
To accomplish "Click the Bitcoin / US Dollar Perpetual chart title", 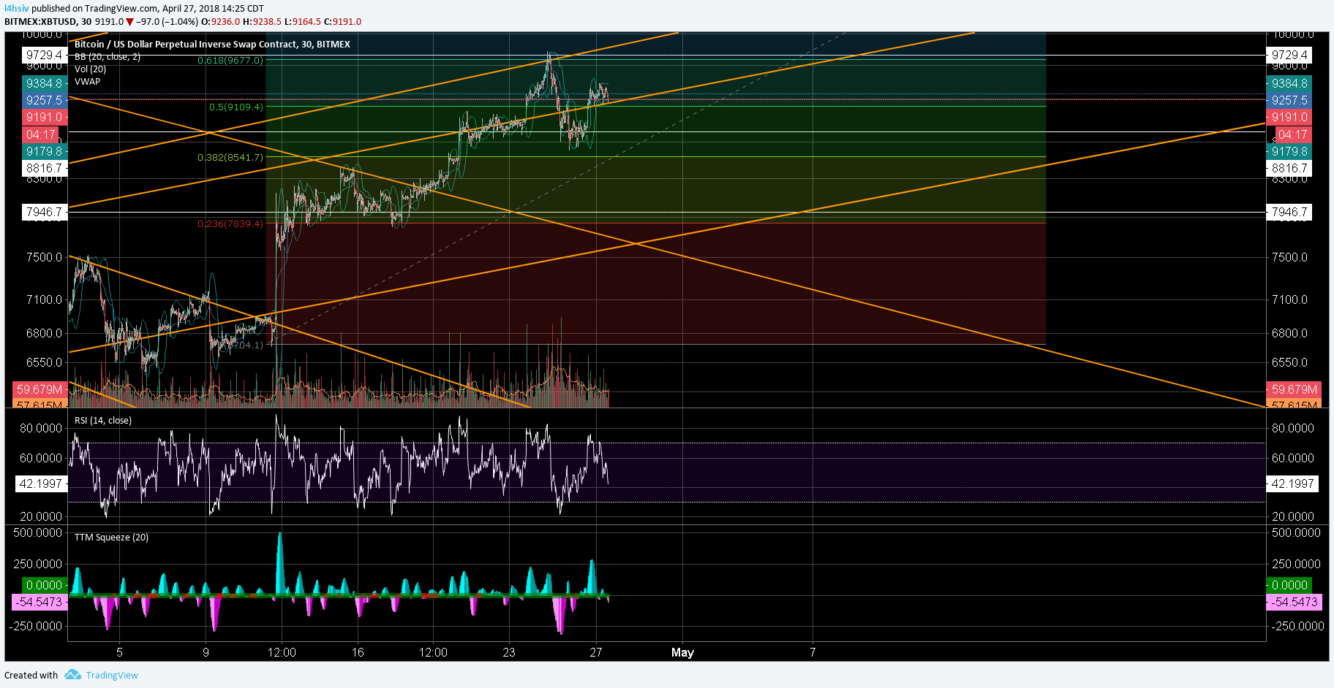I will coord(212,45).
